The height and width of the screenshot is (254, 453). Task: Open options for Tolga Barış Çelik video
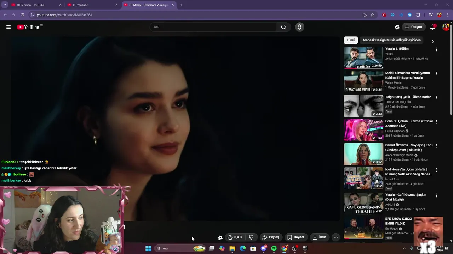(436, 98)
